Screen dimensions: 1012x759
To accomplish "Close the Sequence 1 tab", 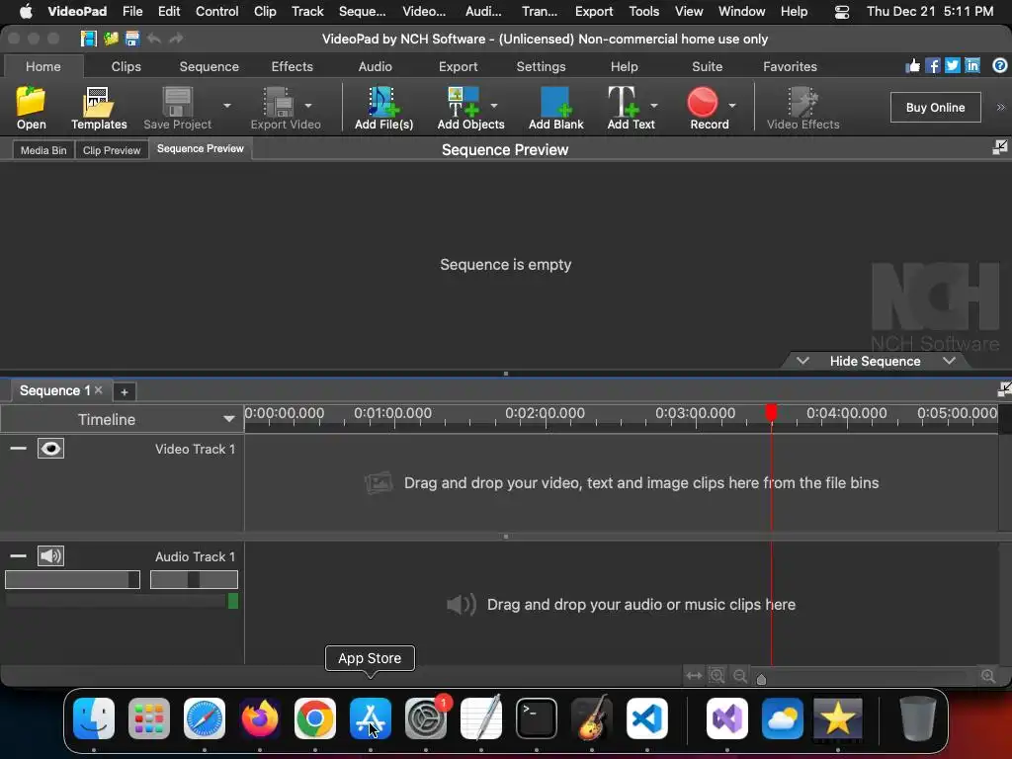I will click(99, 389).
